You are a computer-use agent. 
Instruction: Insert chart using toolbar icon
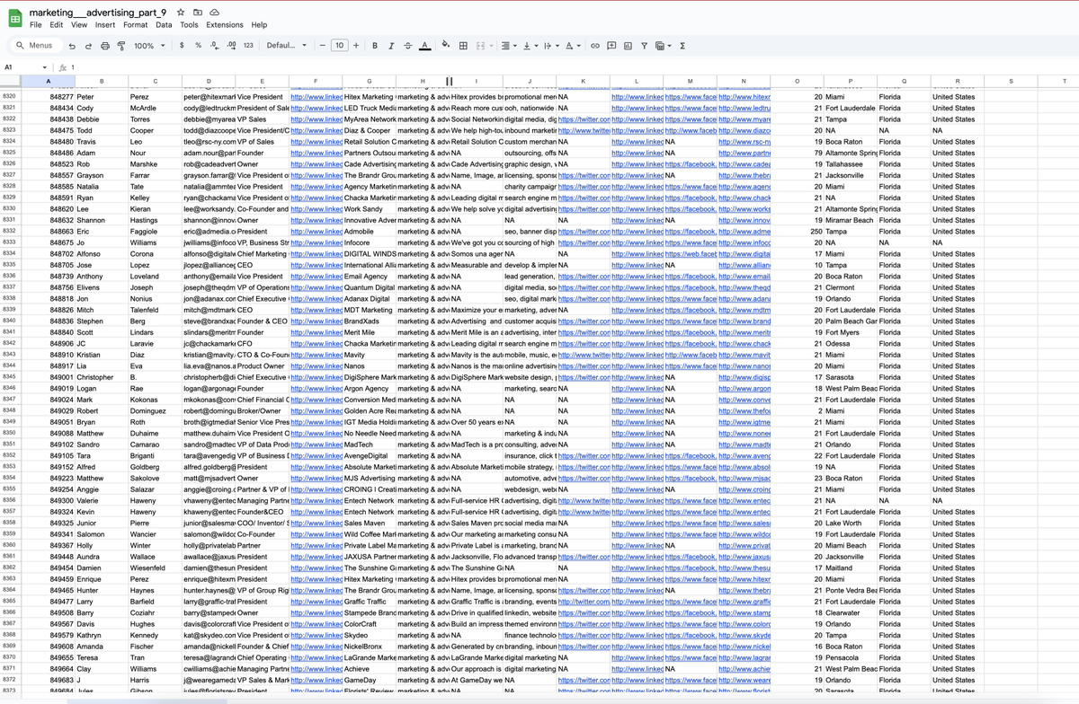coord(628,45)
